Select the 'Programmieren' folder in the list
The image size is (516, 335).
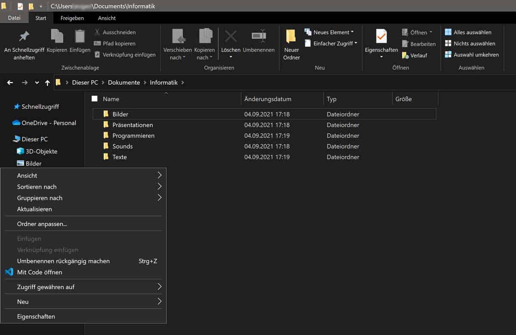tap(133, 135)
